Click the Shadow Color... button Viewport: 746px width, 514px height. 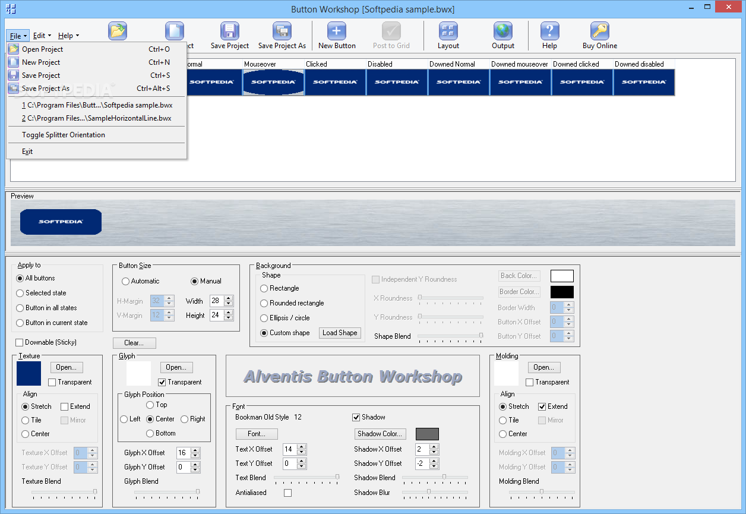(x=380, y=434)
